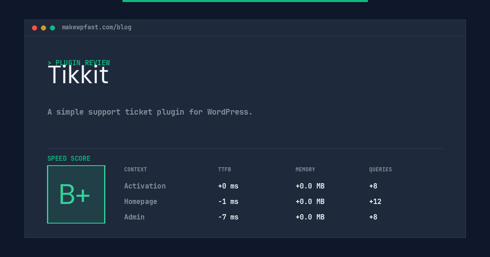Select the Homepage row label
Screen dimensions: 490x257
(x=140, y=202)
